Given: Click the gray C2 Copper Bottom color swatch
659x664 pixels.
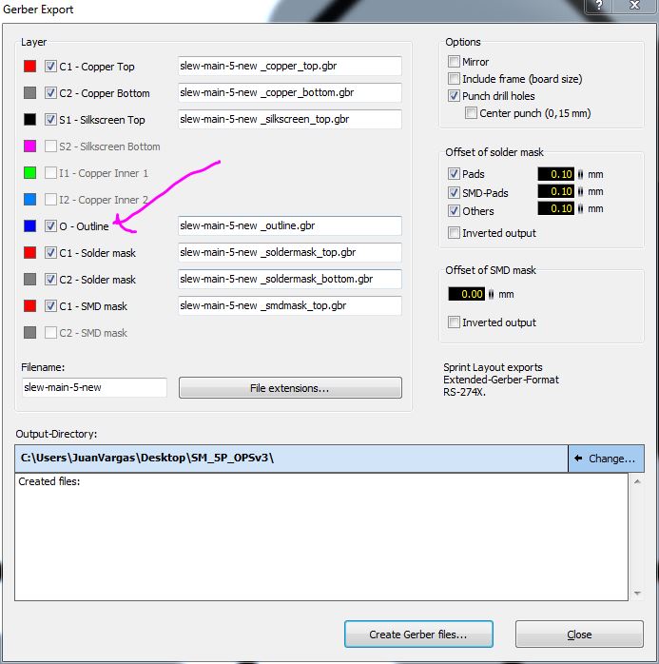Looking at the screenshot, I should [29, 92].
